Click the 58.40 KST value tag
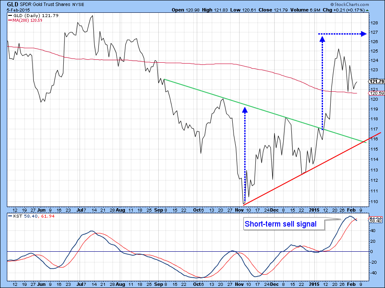Screen dimensions: 385x288 (x=376, y=221)
